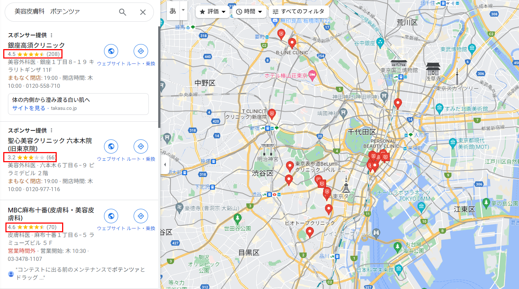Select the 聖心美容クリニック 六本木院 listing title

pyautogui.click(x=50, y=144)
